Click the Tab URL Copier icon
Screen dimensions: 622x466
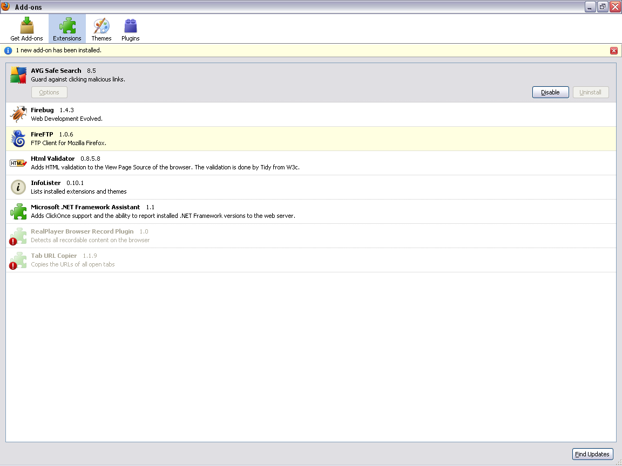(x=18, y=260)
